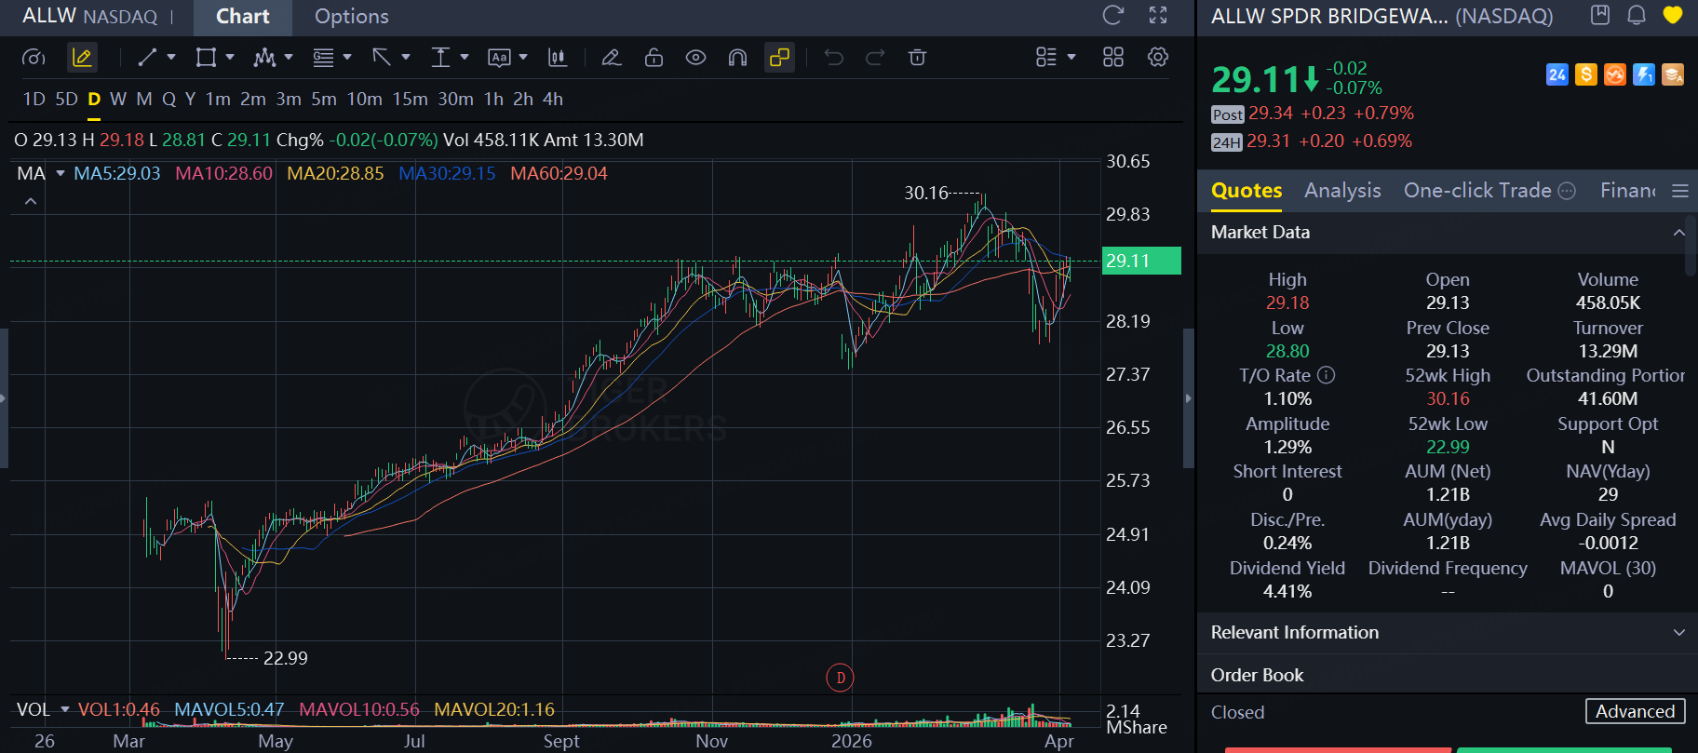The image size is (1698, 753).
Task: Toggle drawings visibility eye icon
Action: 695,58
